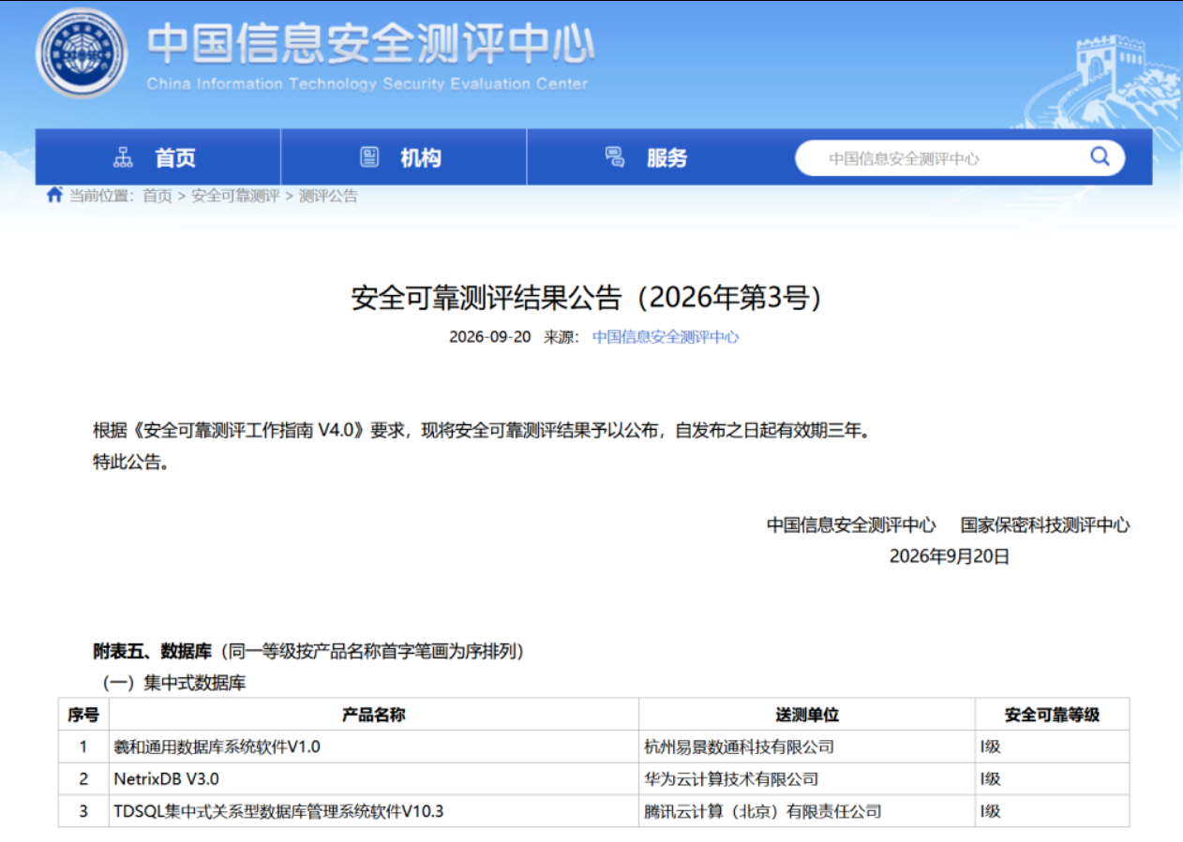Click the signature 中国信息安全测评中心 above the date
The height and width of the screenshot is (842, 1183).
coord(851,525)
